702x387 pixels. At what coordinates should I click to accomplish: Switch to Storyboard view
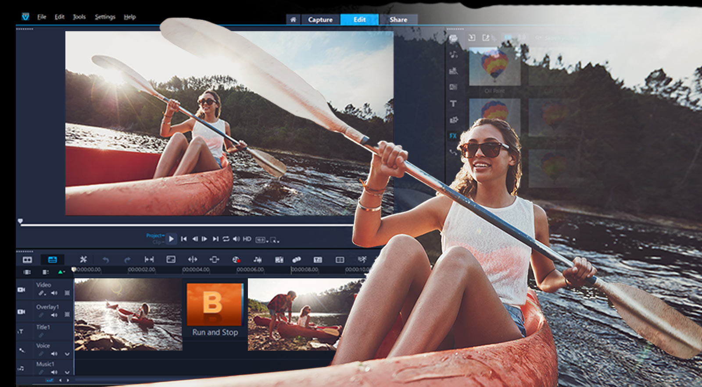coord(27,260)
